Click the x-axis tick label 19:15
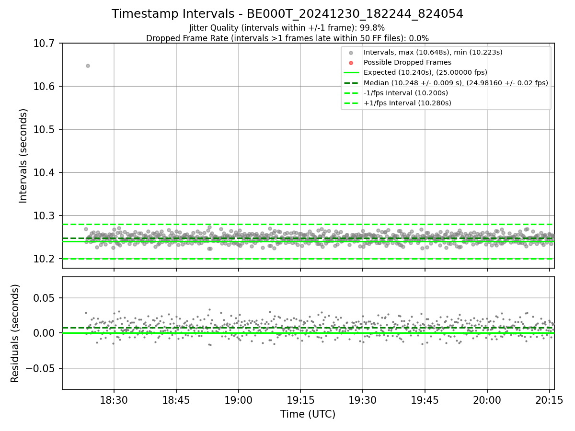This screenshot has height=431, width=575. click(301, 400)
